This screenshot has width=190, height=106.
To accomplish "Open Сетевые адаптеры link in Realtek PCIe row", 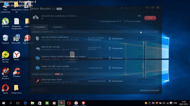I will [95, 68].
